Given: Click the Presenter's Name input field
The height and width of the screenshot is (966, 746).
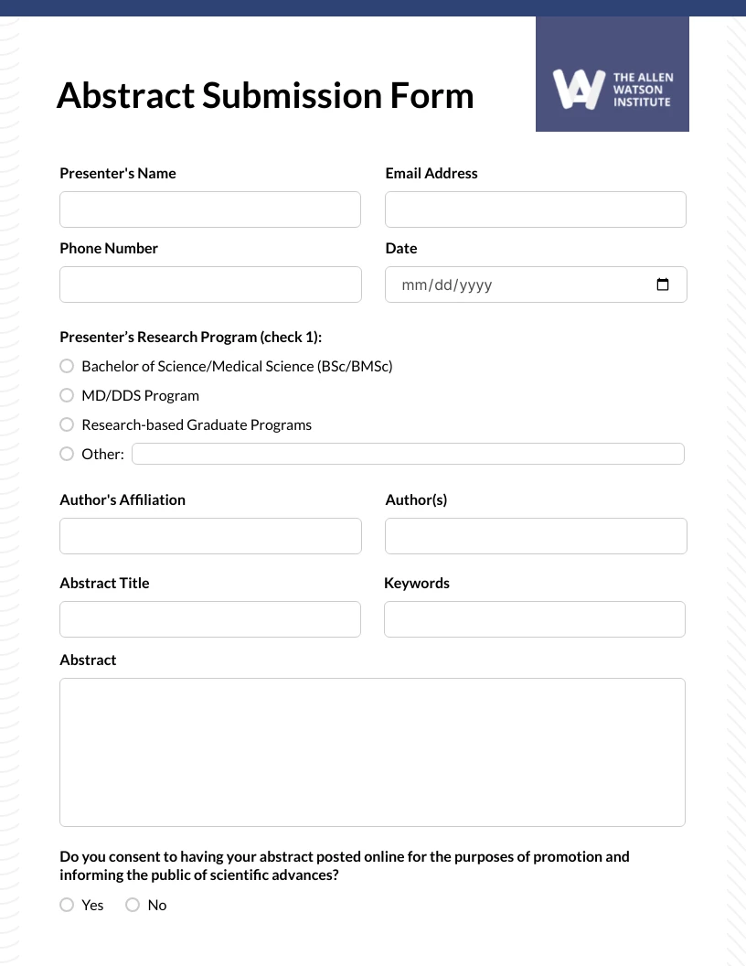Looking at the screenshot, I should click(x=210, y=209).
